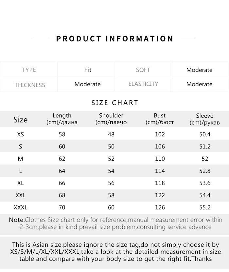Click the Shoulder (cm) column header

[111, 119]
